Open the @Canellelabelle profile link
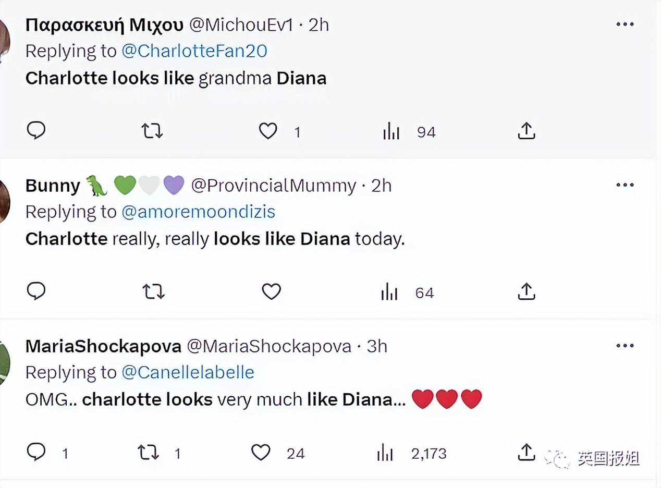The image size is (661, 488). pyautogui.click(x=188, y=372)
